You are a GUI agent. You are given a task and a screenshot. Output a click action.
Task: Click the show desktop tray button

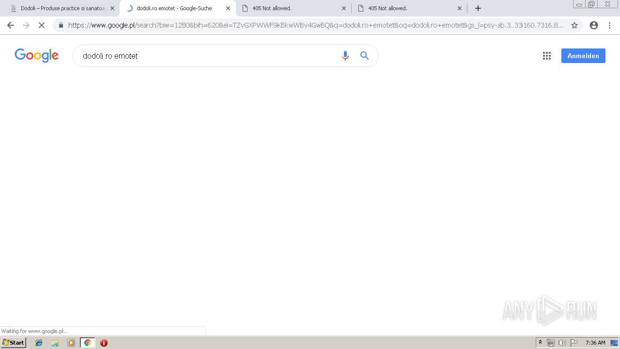[614, 343]
